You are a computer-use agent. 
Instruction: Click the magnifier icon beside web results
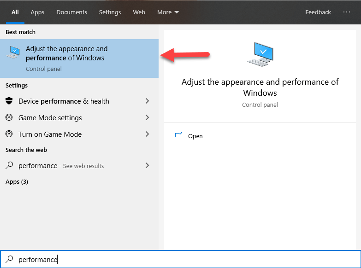point(9,165)
